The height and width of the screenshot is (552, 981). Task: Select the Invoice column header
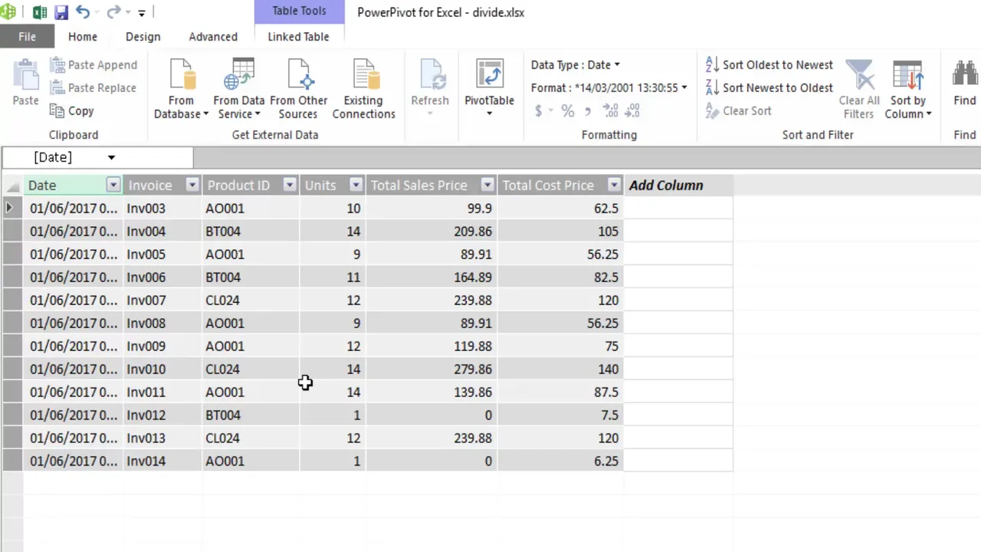click(x=150, y=185)
